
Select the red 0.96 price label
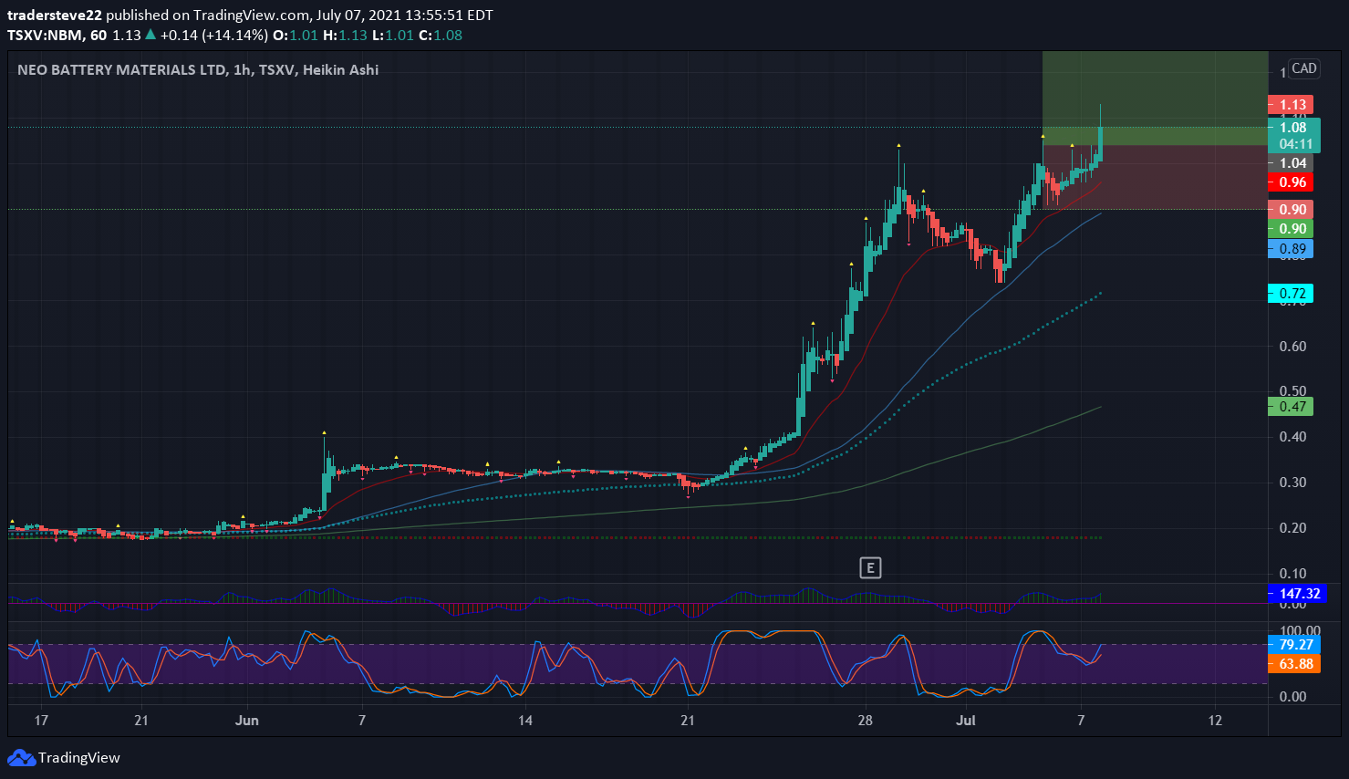click(1291, 182)
